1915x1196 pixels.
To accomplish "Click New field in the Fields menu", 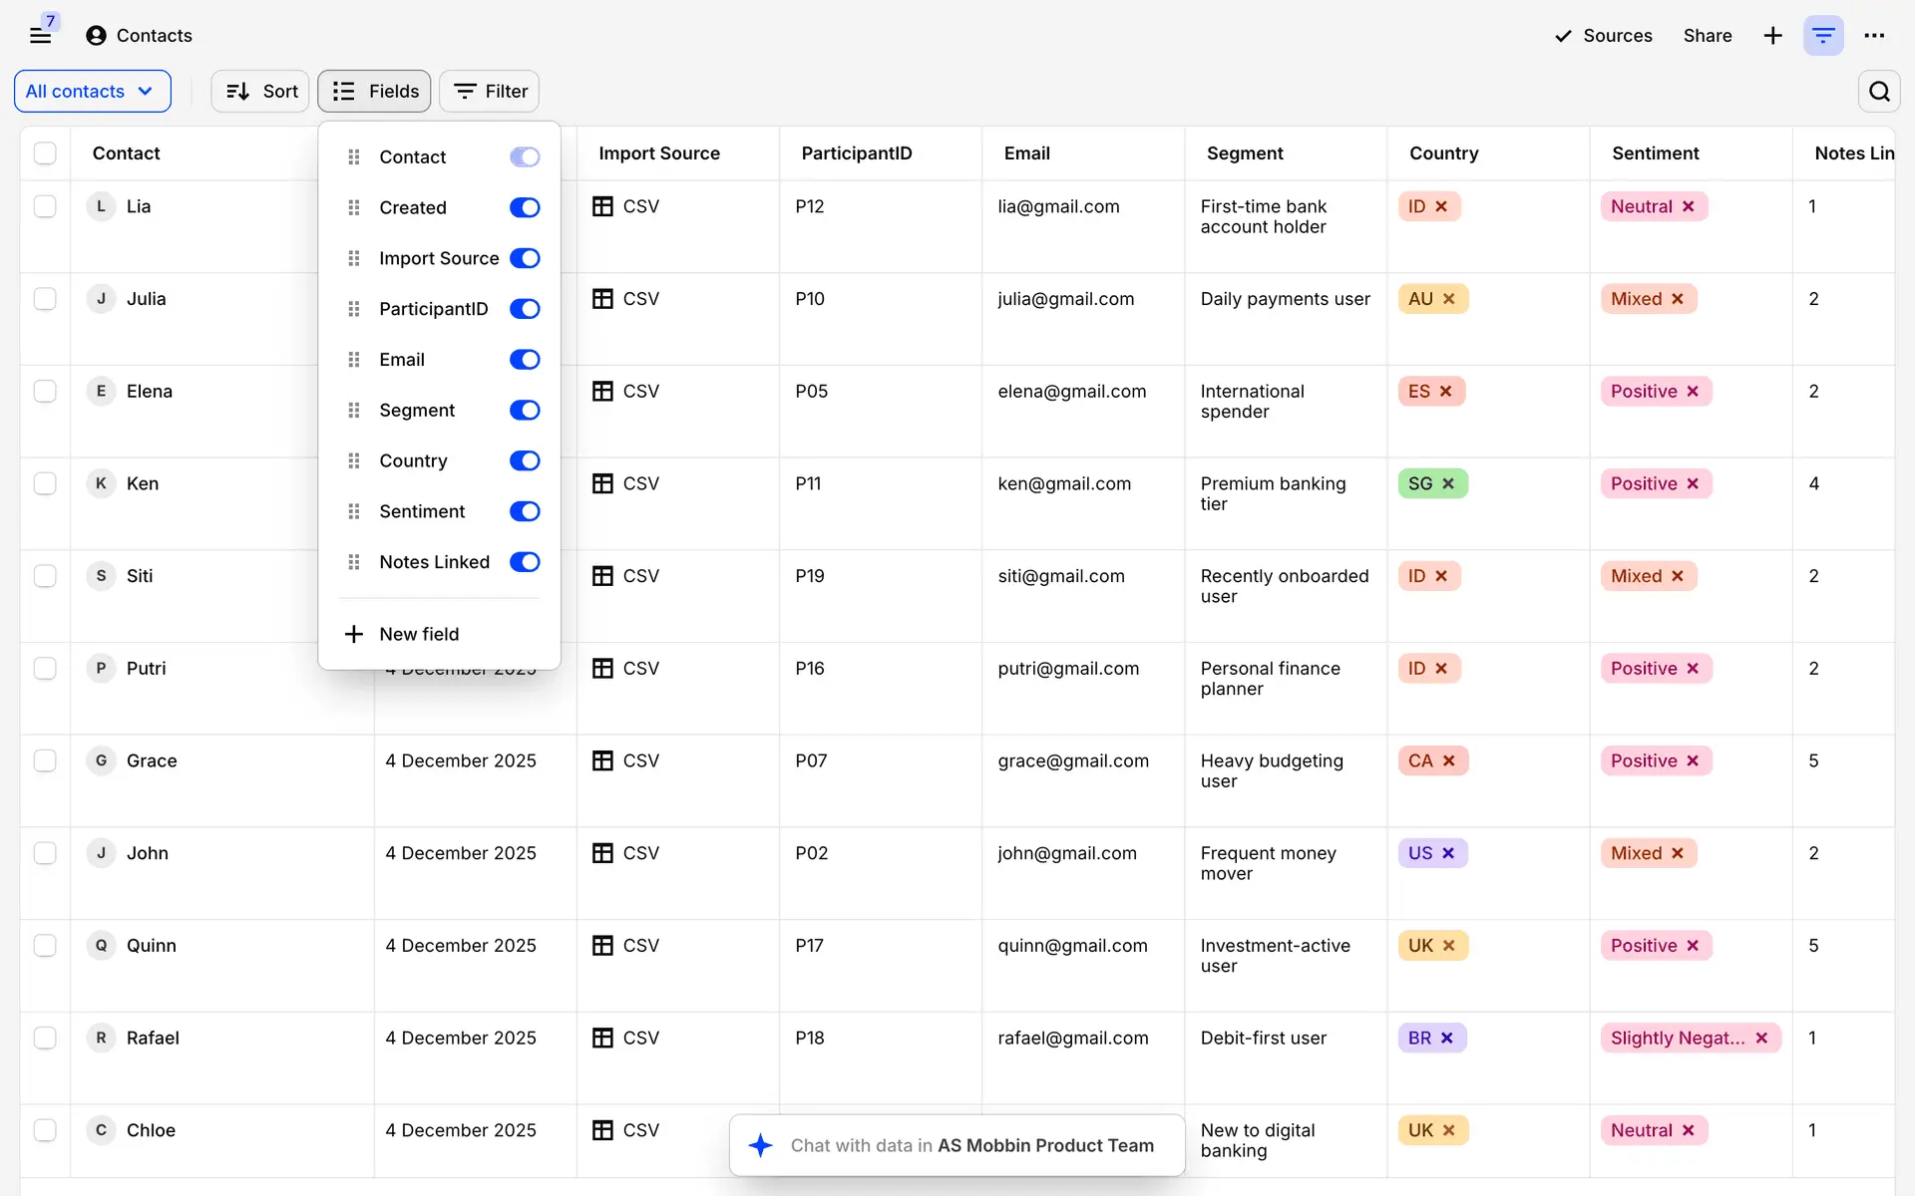I will click(419, 634).
